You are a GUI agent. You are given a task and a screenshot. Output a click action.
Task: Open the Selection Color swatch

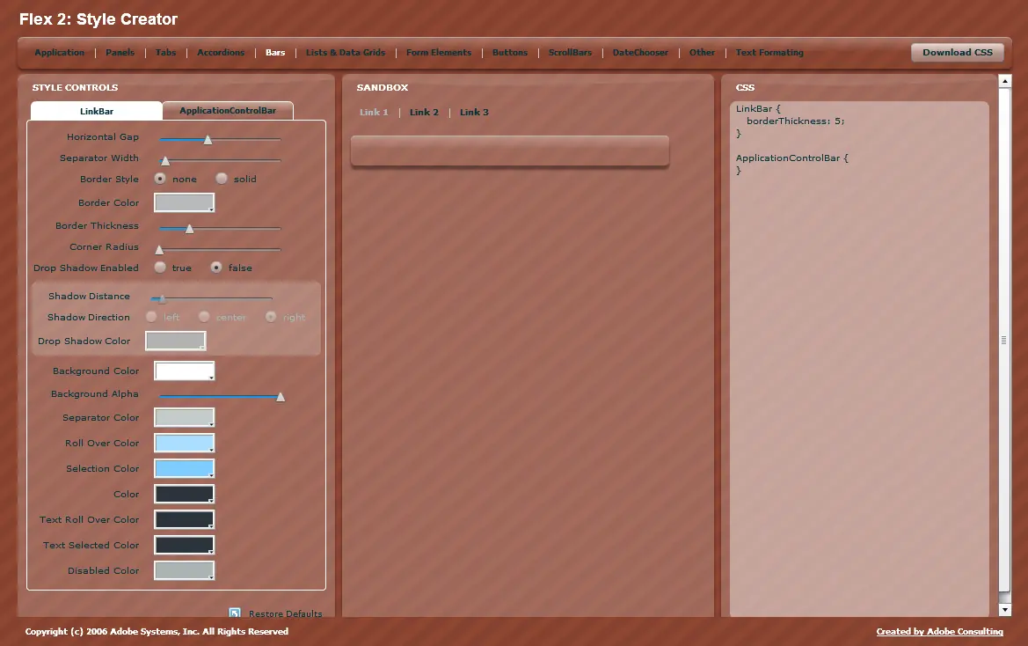[184, 468]
